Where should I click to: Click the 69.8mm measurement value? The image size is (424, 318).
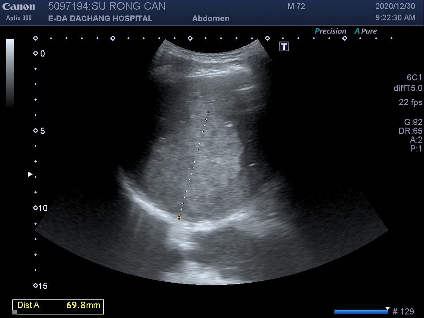[83, 305]
